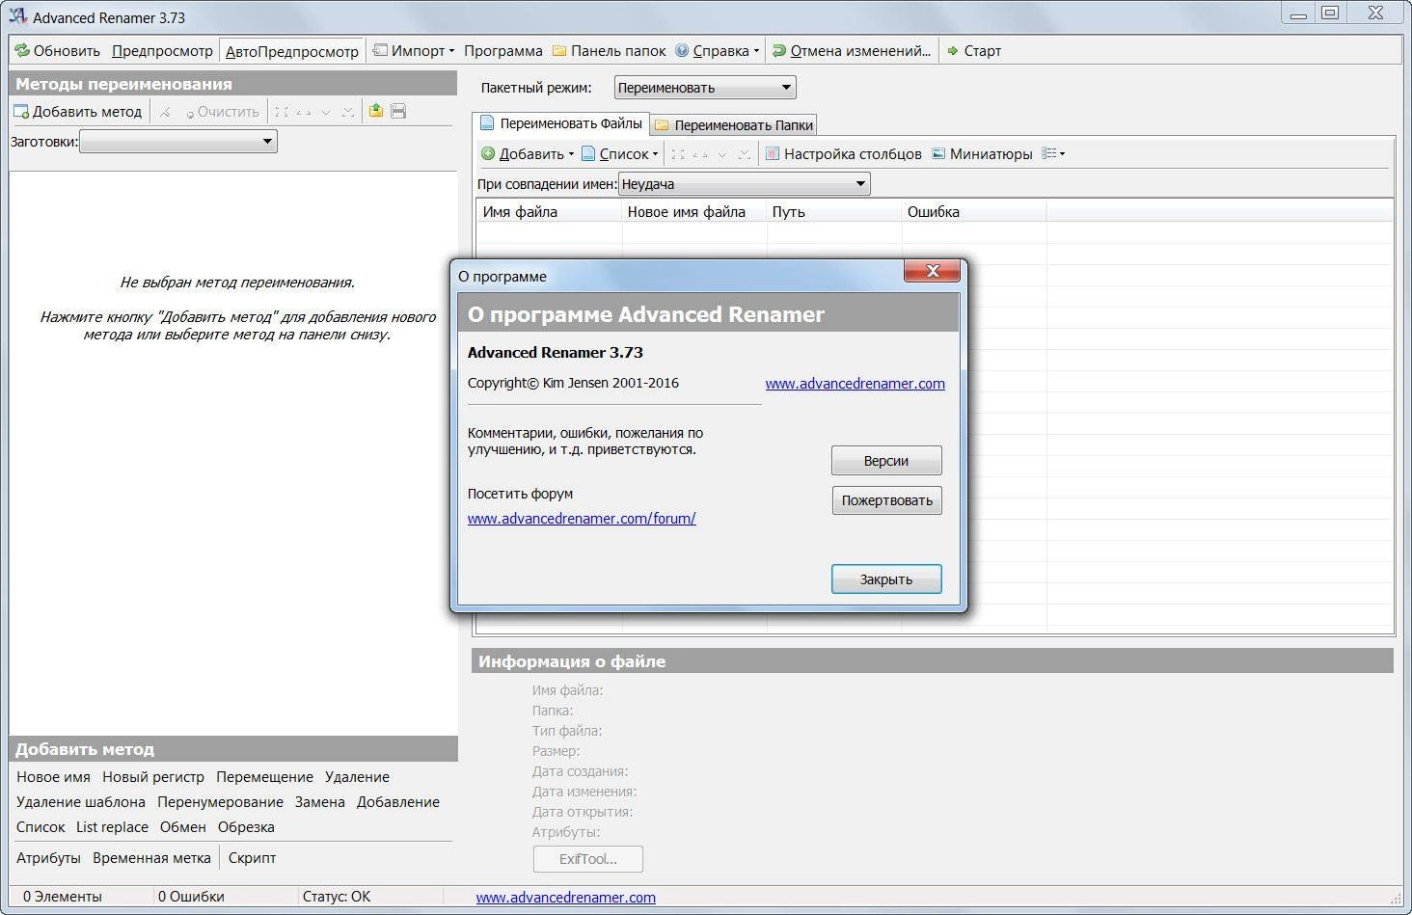The width and height of the screenshot is (1412, 915).
Task: Click Закрыть to close the dialog
Action: [886, 579]
